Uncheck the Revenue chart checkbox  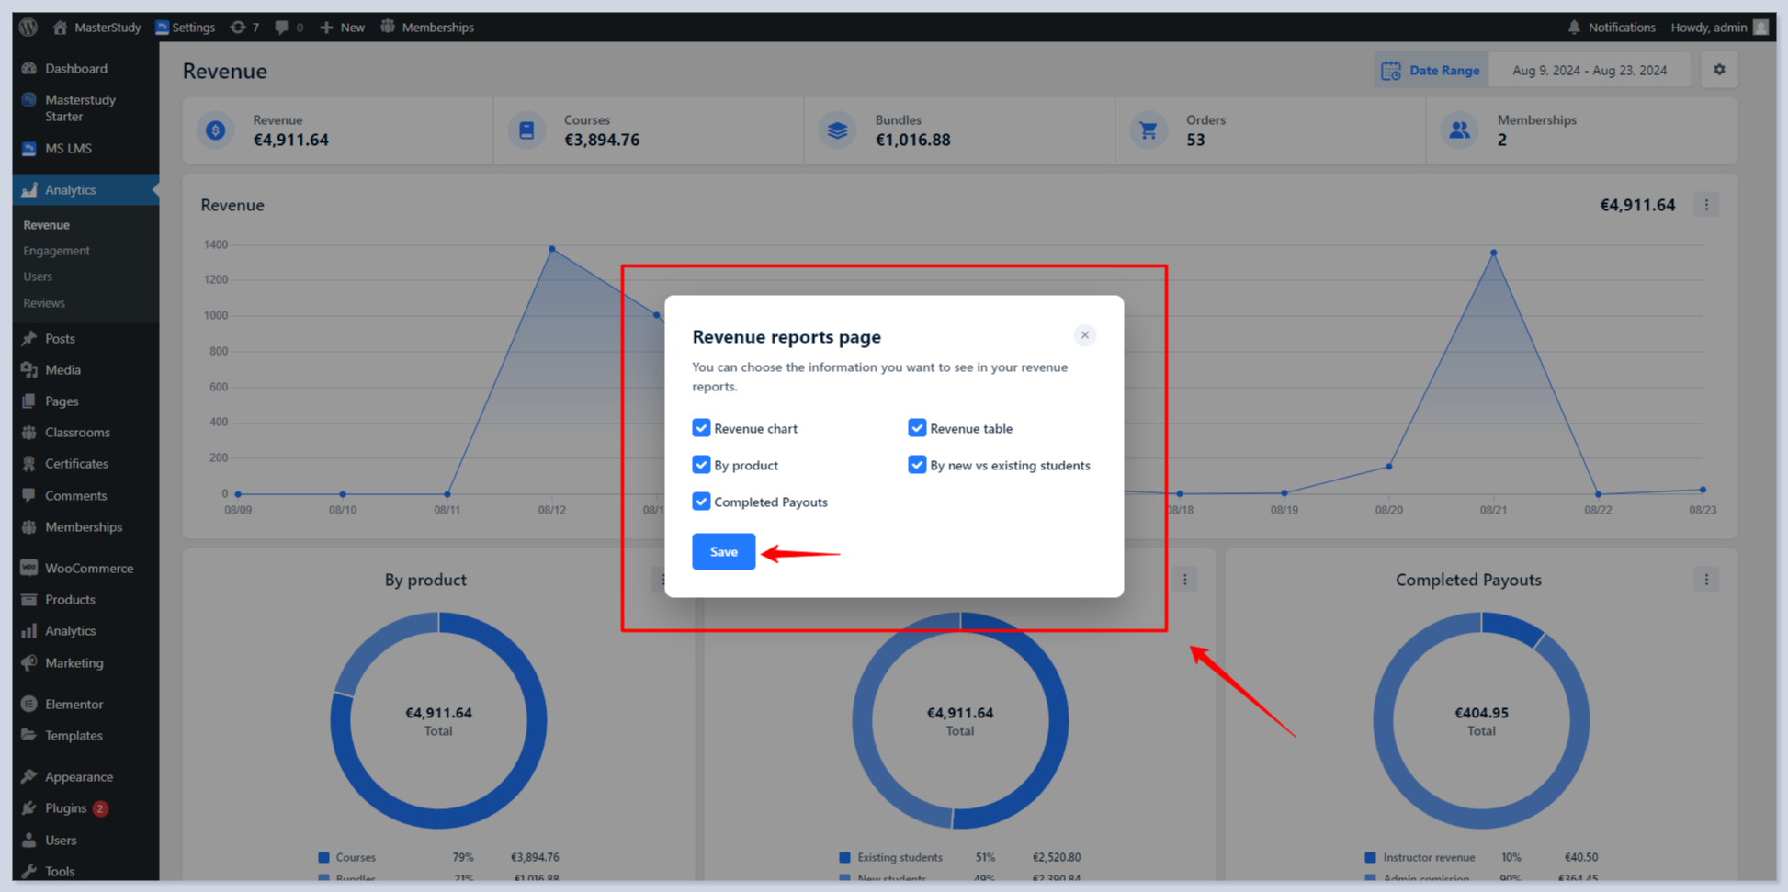701,428
